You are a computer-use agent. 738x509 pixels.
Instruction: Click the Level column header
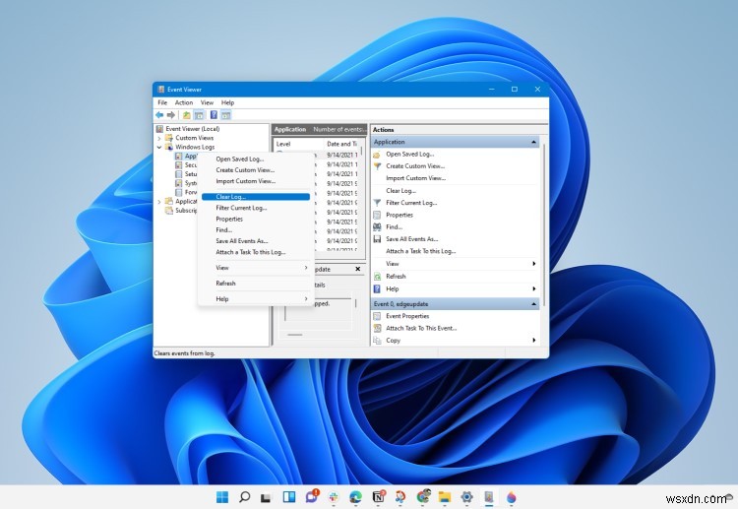283,144
